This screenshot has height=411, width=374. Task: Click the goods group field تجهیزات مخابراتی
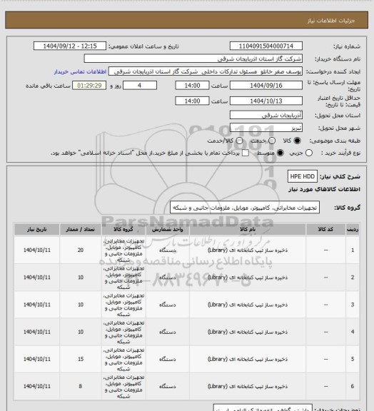[245, 208]
